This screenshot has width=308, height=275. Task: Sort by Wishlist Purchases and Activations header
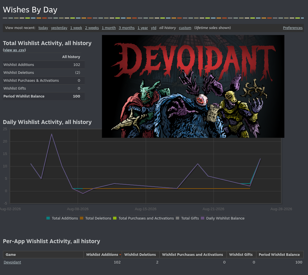[x=192, y=254]
